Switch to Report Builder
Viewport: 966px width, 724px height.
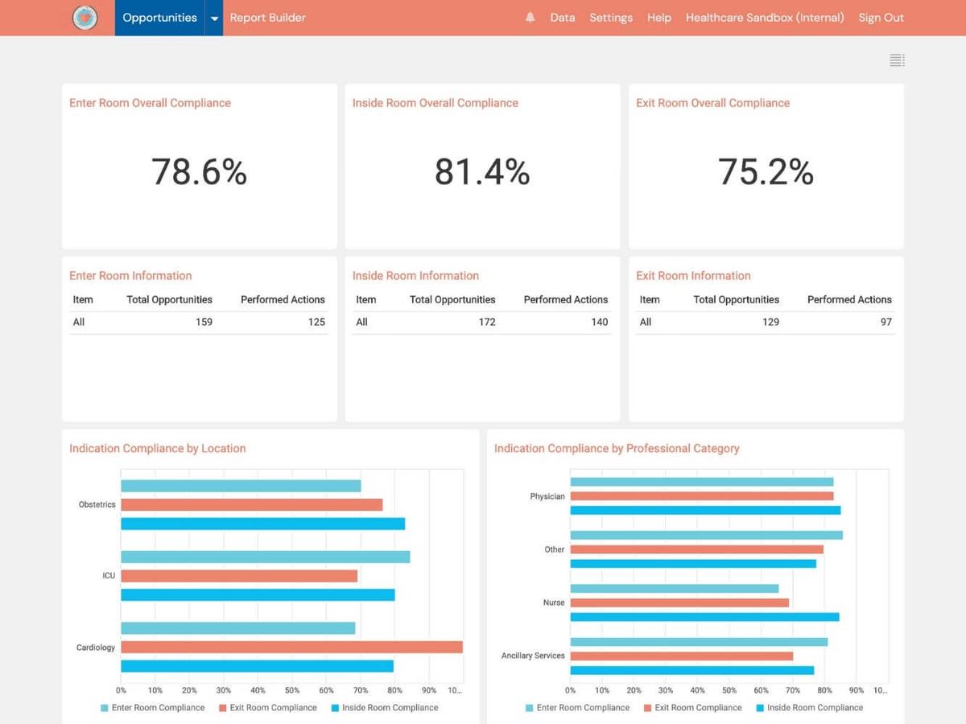(x=266, y=17)
